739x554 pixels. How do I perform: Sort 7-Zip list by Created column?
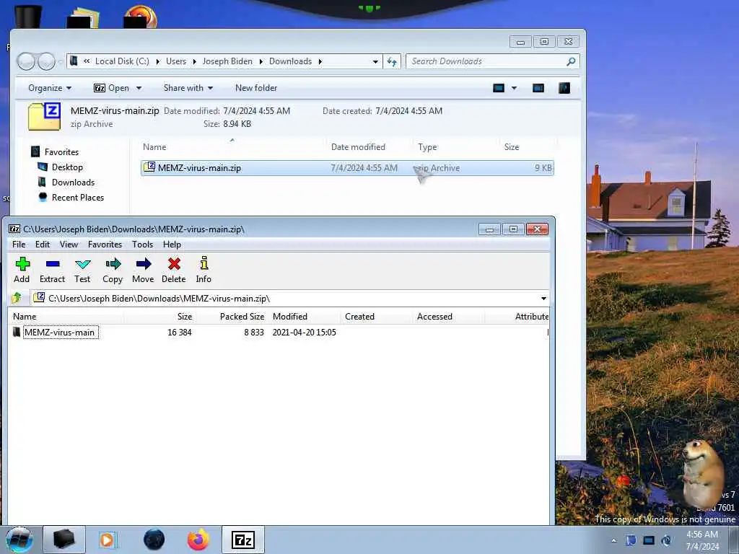pyautogui.click(x=377, y=317)
